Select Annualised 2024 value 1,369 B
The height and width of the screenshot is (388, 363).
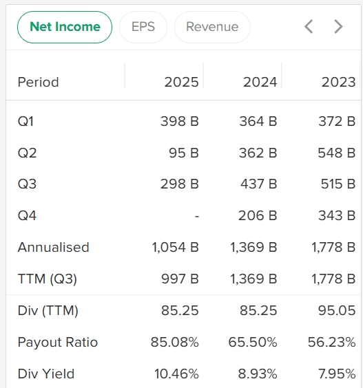click(253, 247)
